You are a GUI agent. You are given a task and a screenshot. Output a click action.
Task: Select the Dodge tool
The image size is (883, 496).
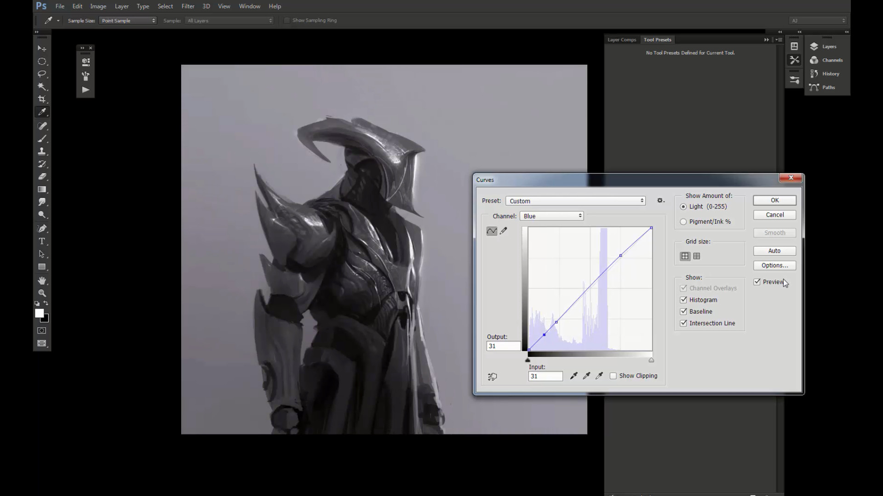tap(42, 214)
